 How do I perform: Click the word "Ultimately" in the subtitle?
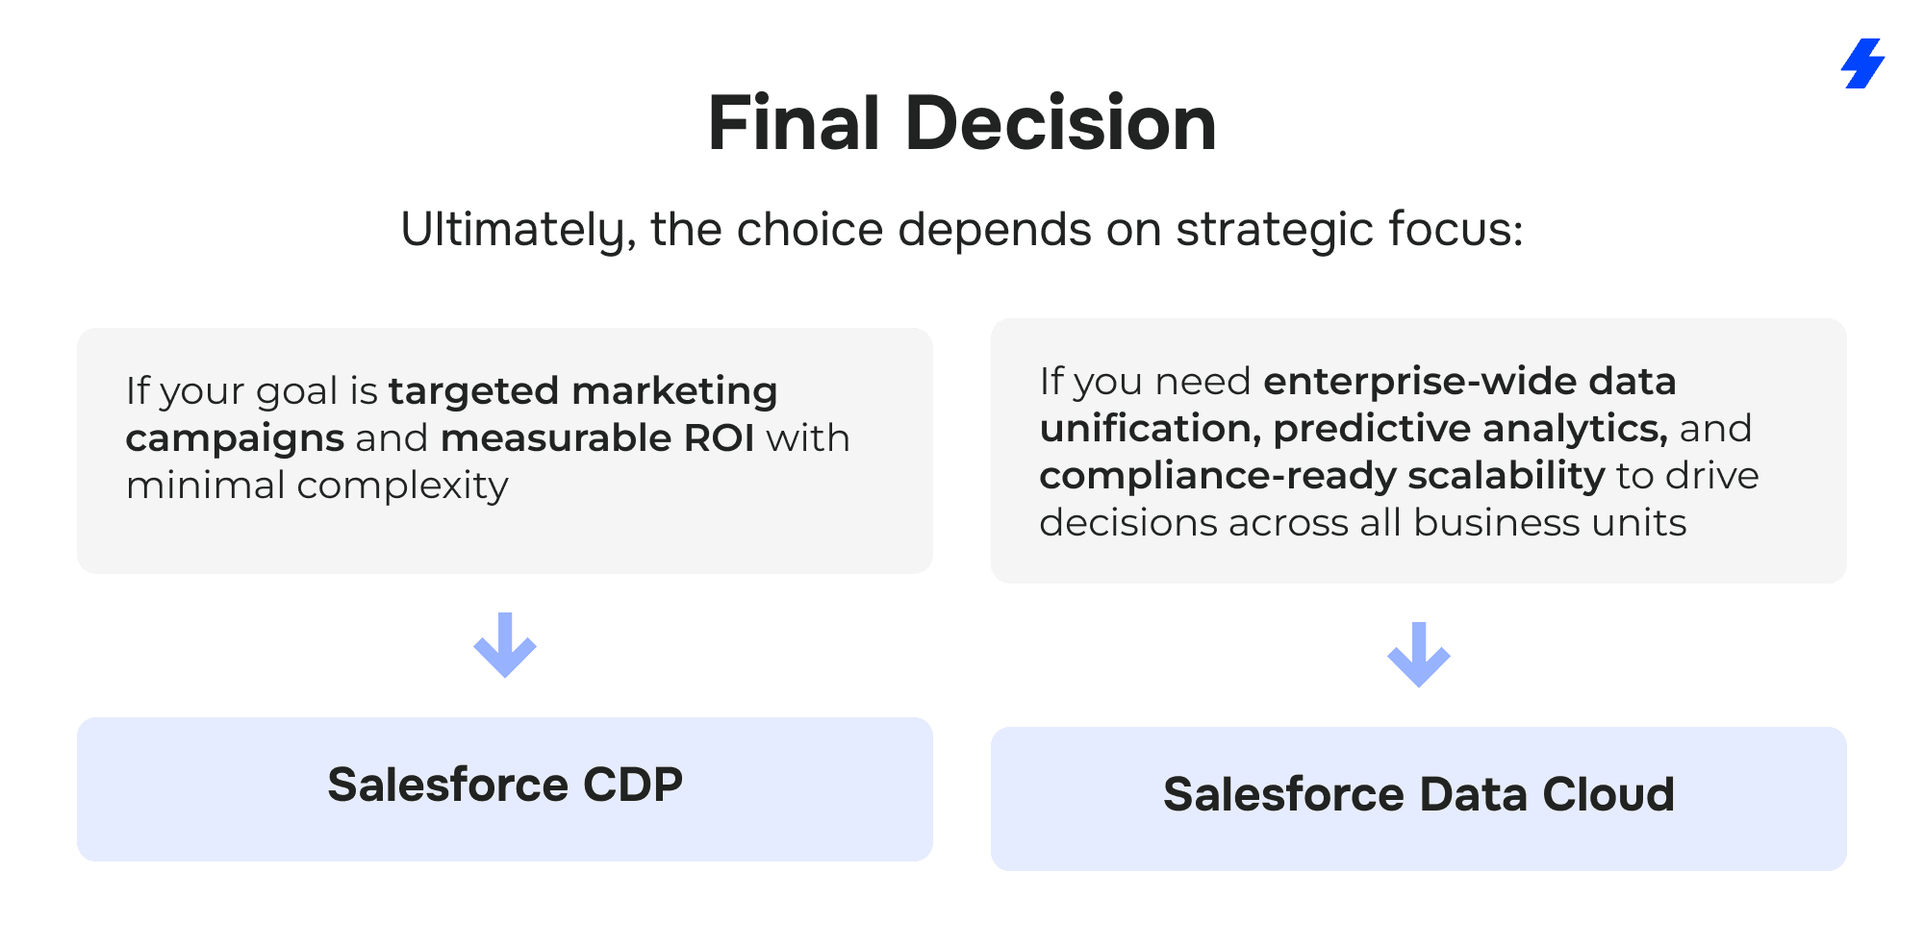pyautogui.click(x=514, y=231)
